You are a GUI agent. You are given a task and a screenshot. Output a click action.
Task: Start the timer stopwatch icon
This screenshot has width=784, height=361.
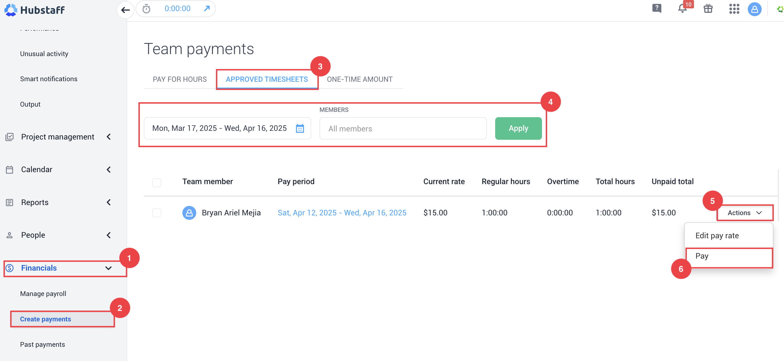click(146, 9)
